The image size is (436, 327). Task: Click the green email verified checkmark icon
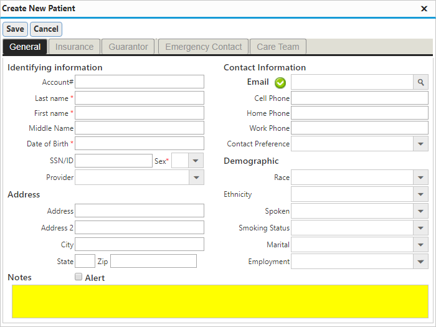[280, 83]
